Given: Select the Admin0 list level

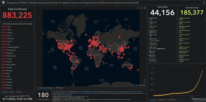Looking at the screenshot, I should pos(5,92).
